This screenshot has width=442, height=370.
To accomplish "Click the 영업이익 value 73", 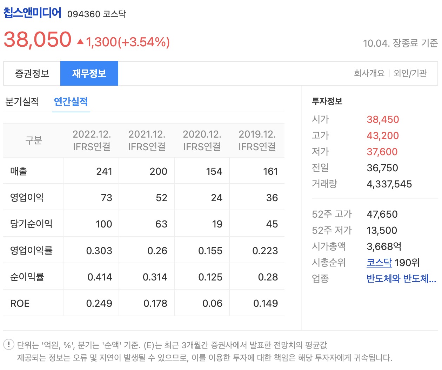I will 107,198.
